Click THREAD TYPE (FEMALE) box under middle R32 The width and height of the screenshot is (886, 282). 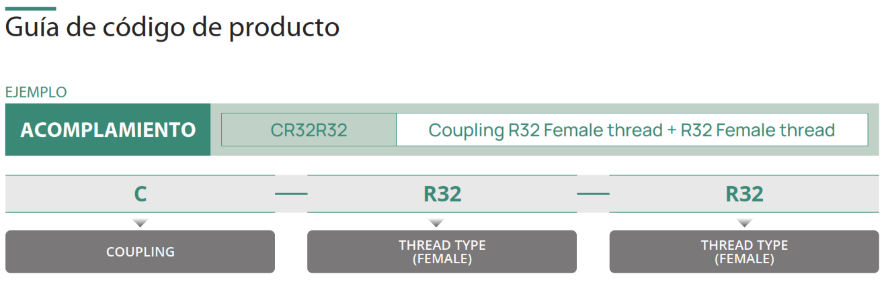pyautogui.click(x=442, y=252)
